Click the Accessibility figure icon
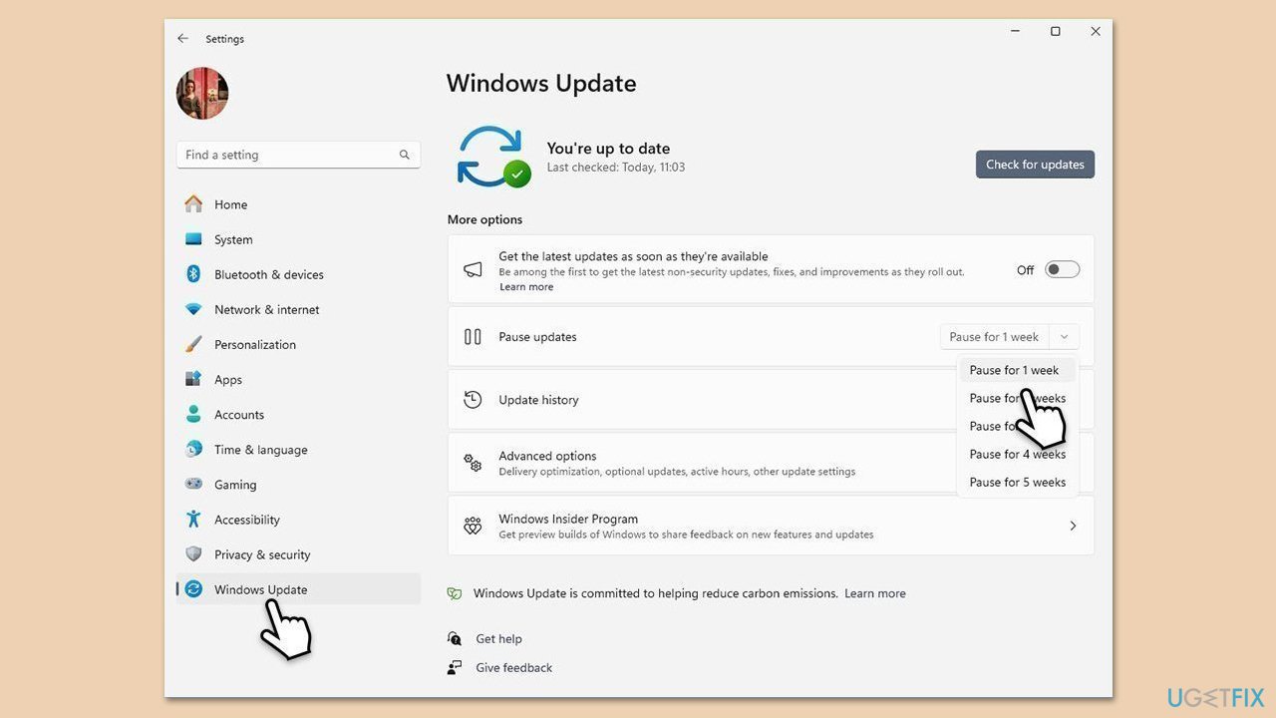Image resolution: width=1276 pixels, height=718 pixels. pos(193,520)
